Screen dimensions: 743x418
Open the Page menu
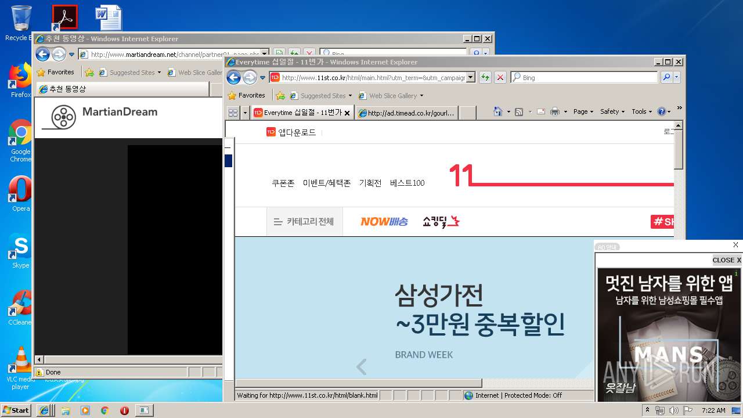click(583, 111)
